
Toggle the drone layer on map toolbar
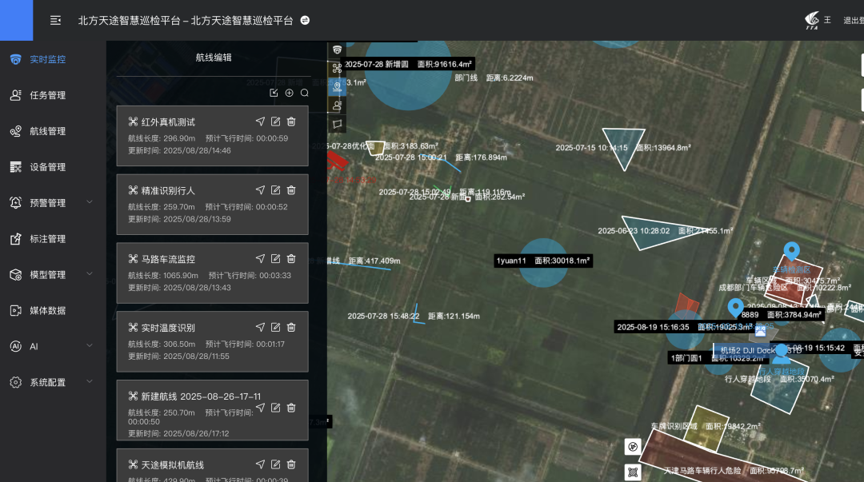(337, 69)
